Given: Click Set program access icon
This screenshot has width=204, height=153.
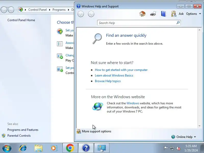Looking at the screenshot, I should click(x=60, y=69).
